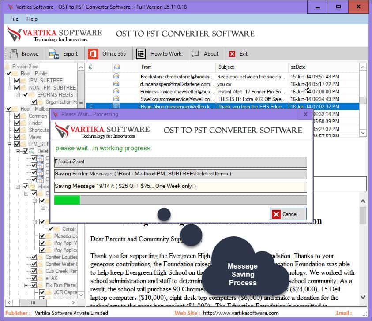Click the attachment paperclip column header icon
Image resolution: width=372 pixels, height=321 pixels.
click(90, 67)
